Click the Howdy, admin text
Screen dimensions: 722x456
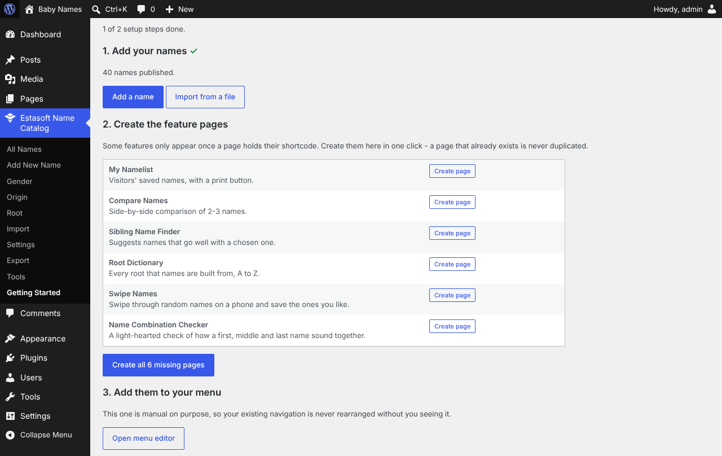pos(678,9)
